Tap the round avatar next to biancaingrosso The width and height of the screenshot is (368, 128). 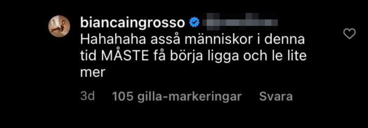click(59, 27)
